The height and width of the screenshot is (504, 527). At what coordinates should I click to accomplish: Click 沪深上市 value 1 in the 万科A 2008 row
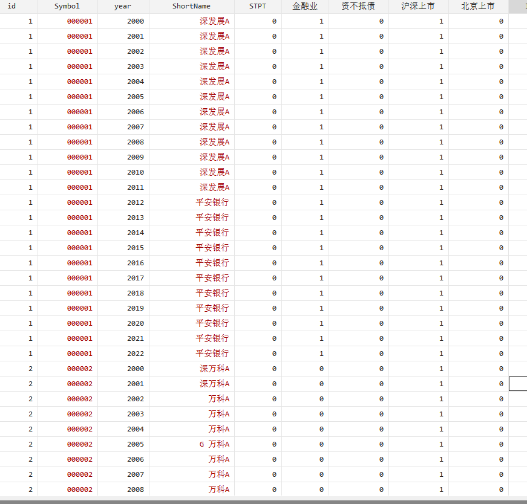pyautogui.click(x=441, y=489)
